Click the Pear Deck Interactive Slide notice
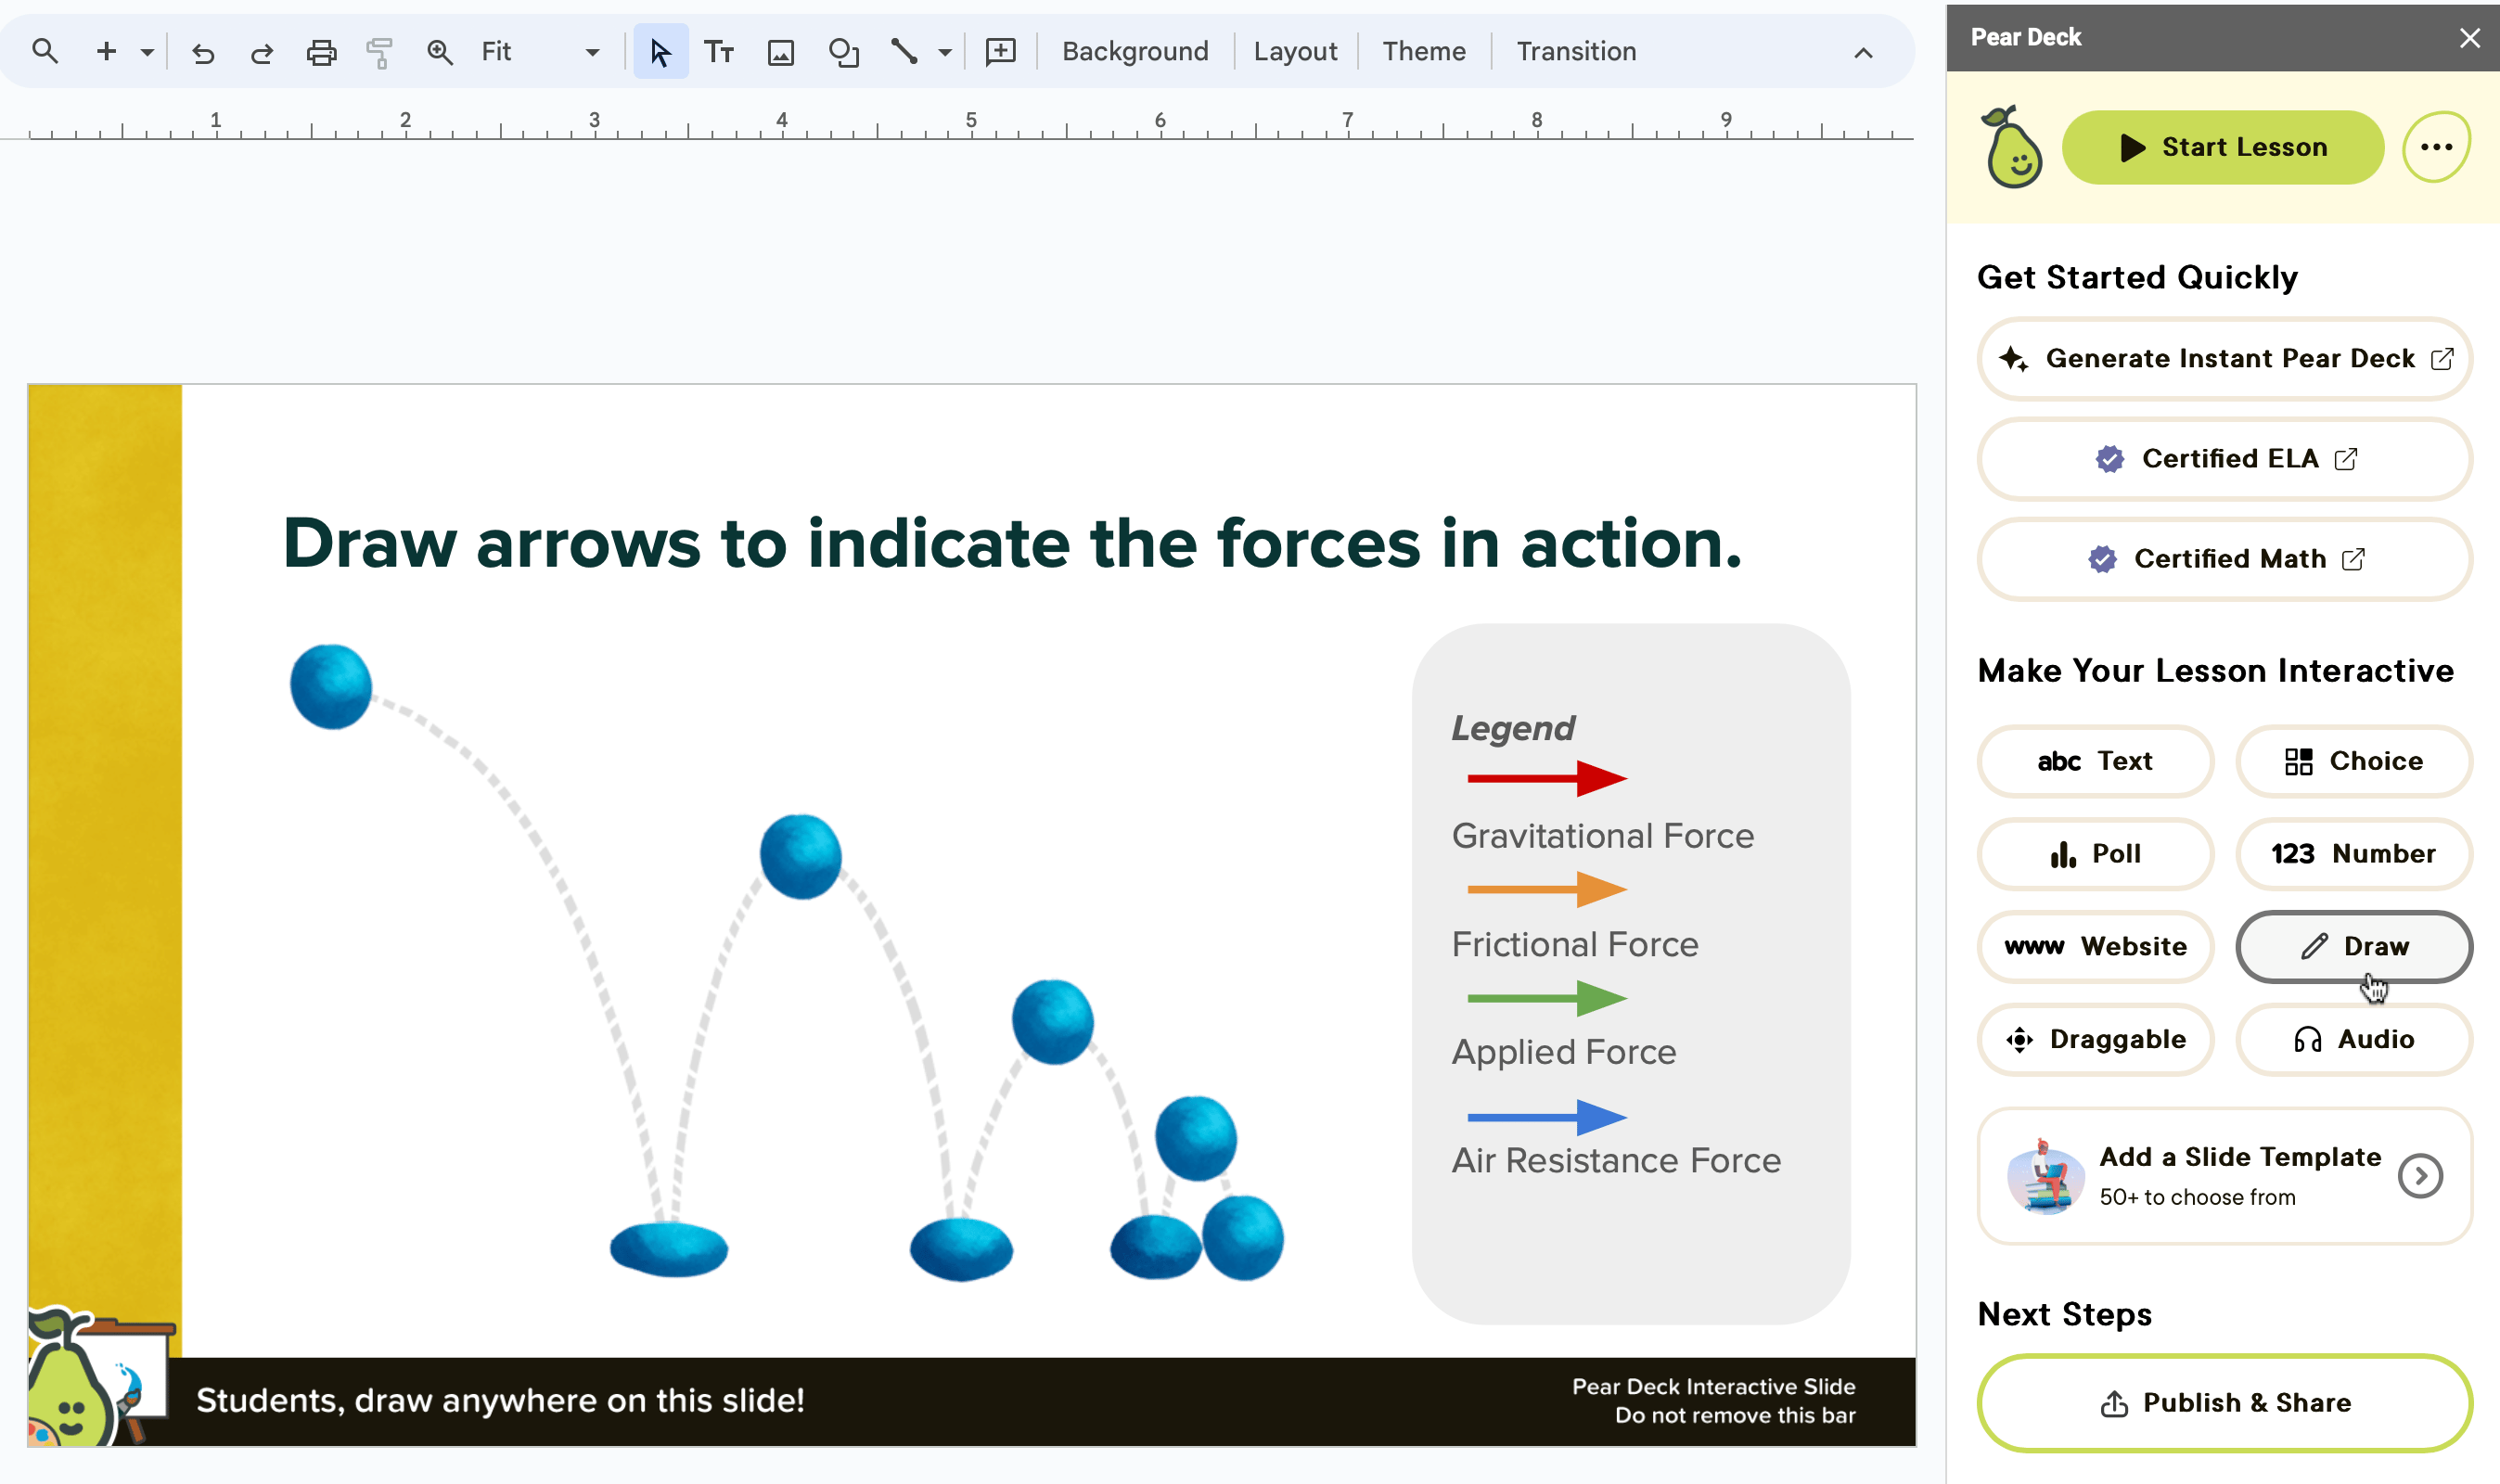The image size is (2500, 1484). pos(1713,1401)
